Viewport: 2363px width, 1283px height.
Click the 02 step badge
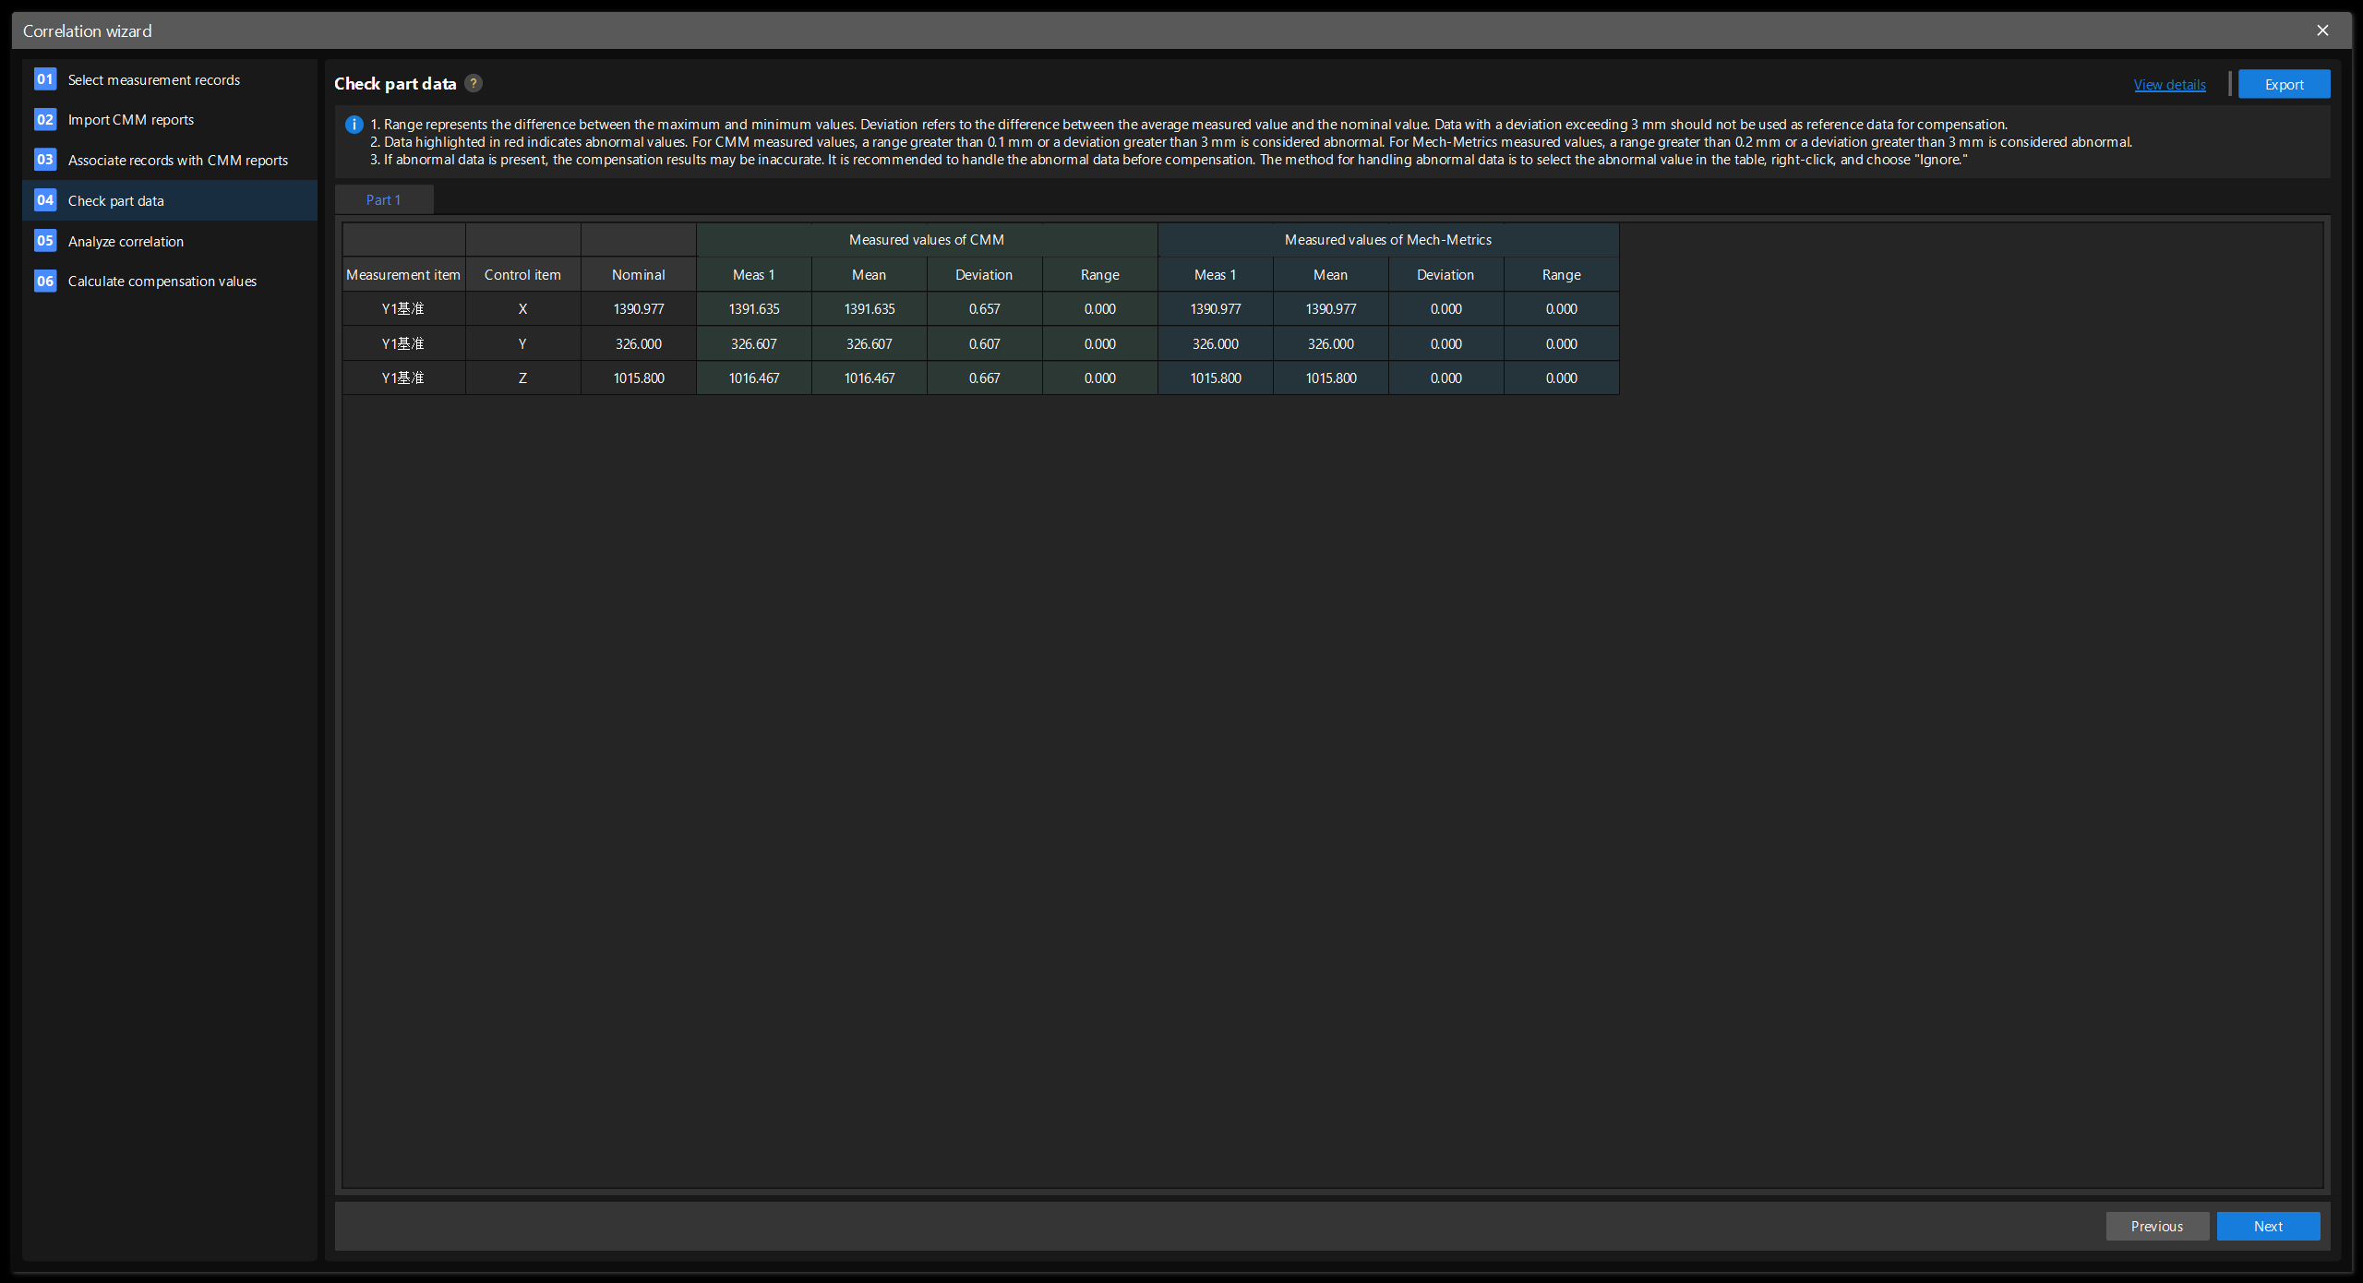[44, 119]
